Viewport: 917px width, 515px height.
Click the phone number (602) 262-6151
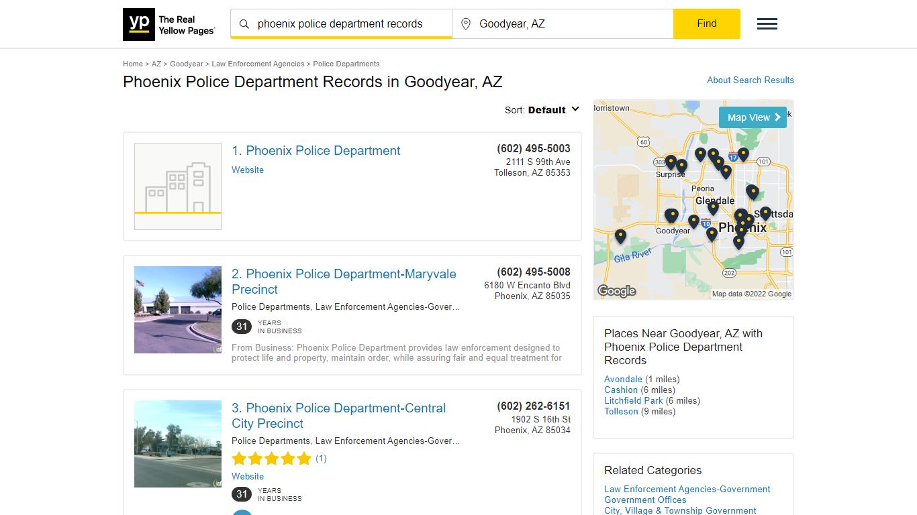pyautogui.click(x=534, y=406)
